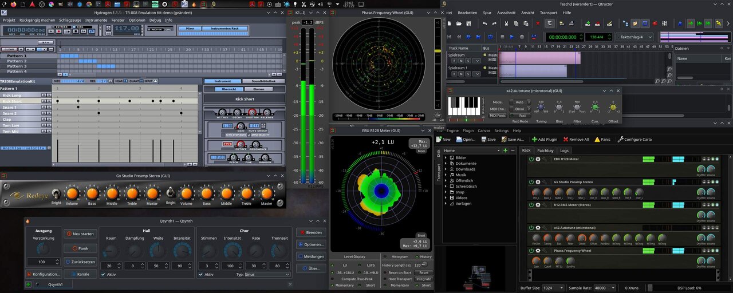Add a track in Qtractor toolbar

pos(588,23)
